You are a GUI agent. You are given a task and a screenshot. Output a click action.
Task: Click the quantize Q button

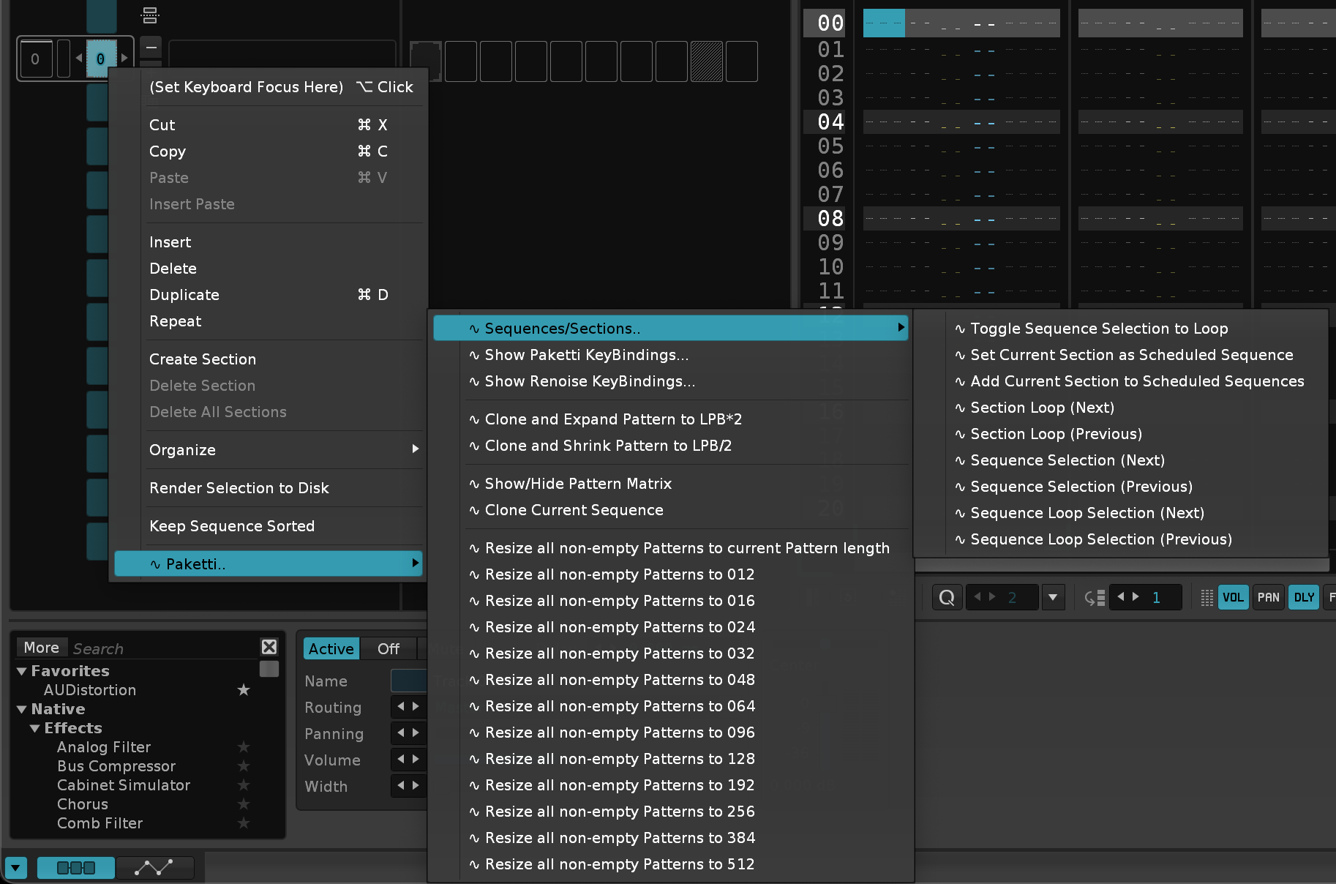point(947,598)
